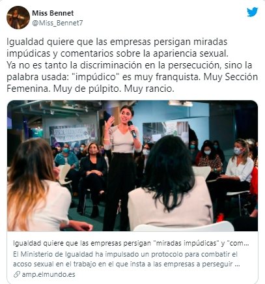Click the tweet sentence 'Muy de púlpito. Muy rancio.'
The height and width of the screenshot is (284, 265).
114,89
